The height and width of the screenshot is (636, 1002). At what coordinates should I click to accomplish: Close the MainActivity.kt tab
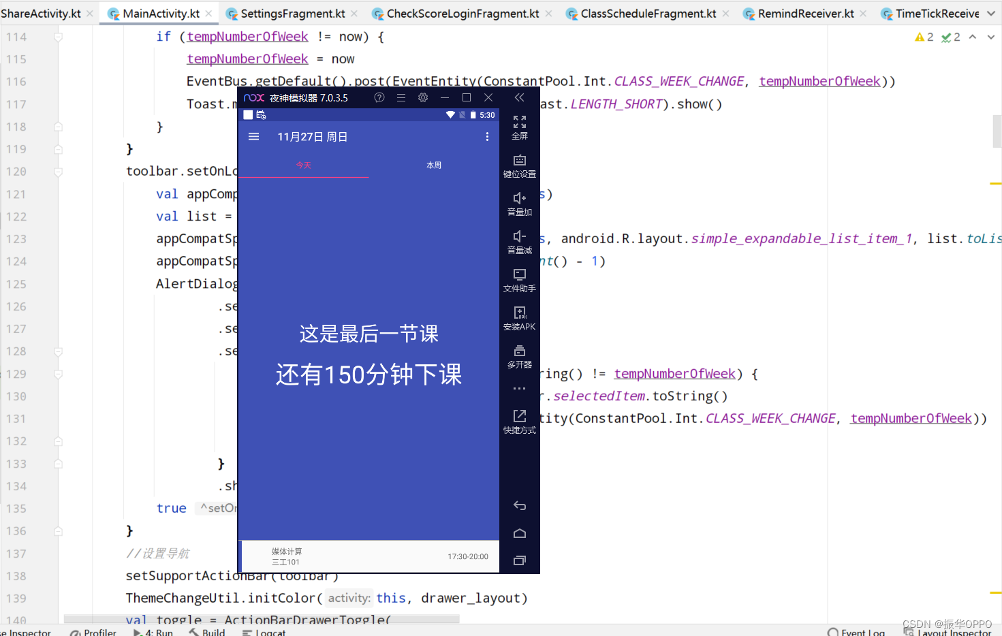tap(208, 14)
